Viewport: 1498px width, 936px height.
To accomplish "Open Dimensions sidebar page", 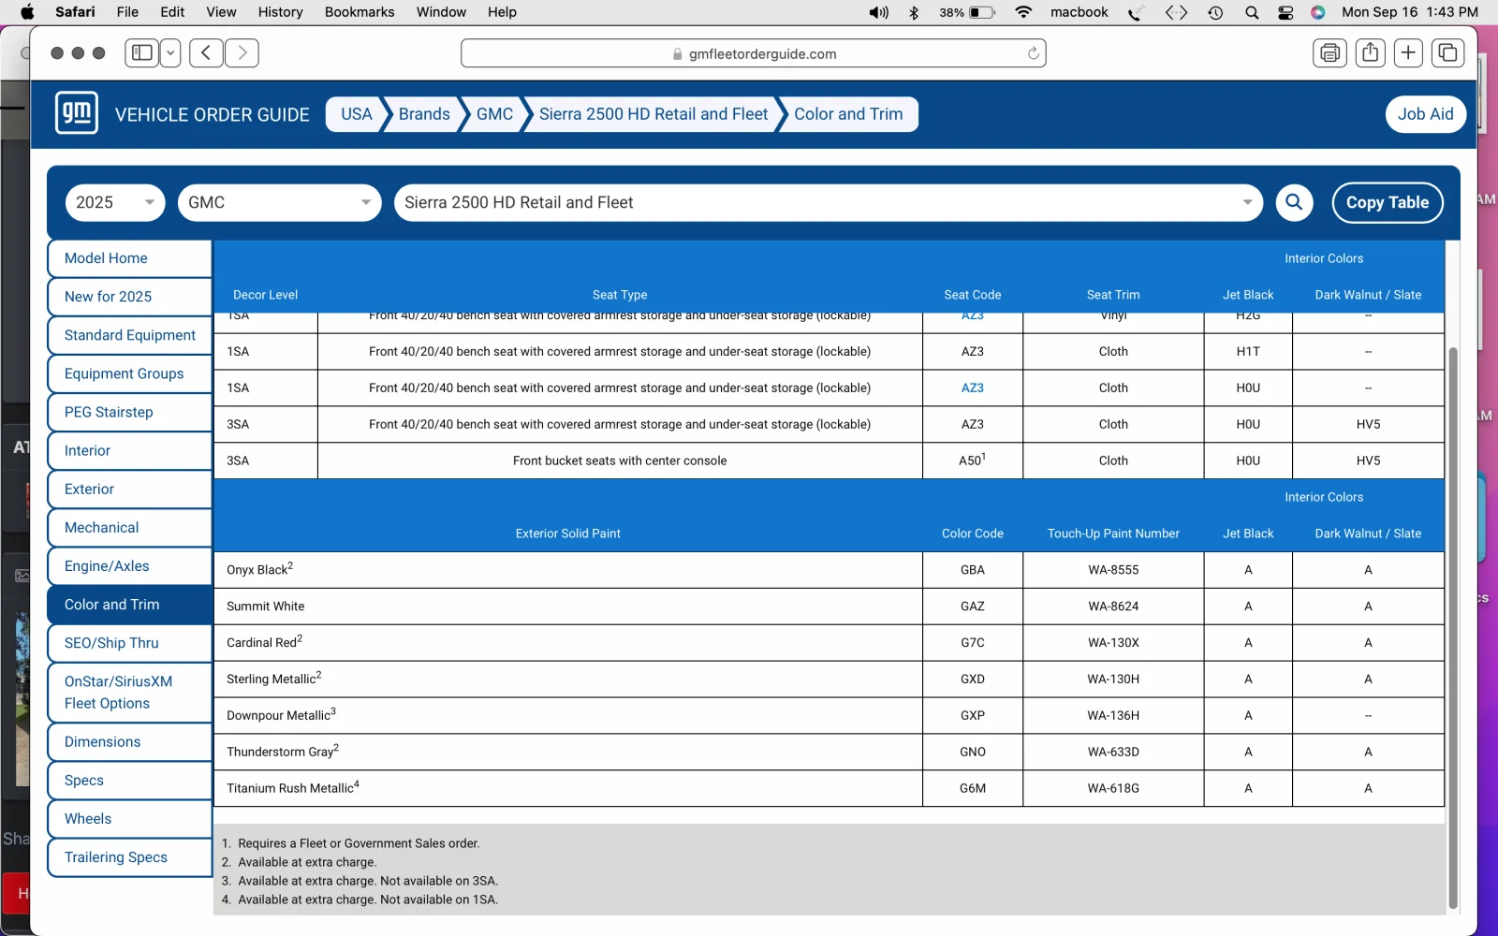I will tap(130, 742).
